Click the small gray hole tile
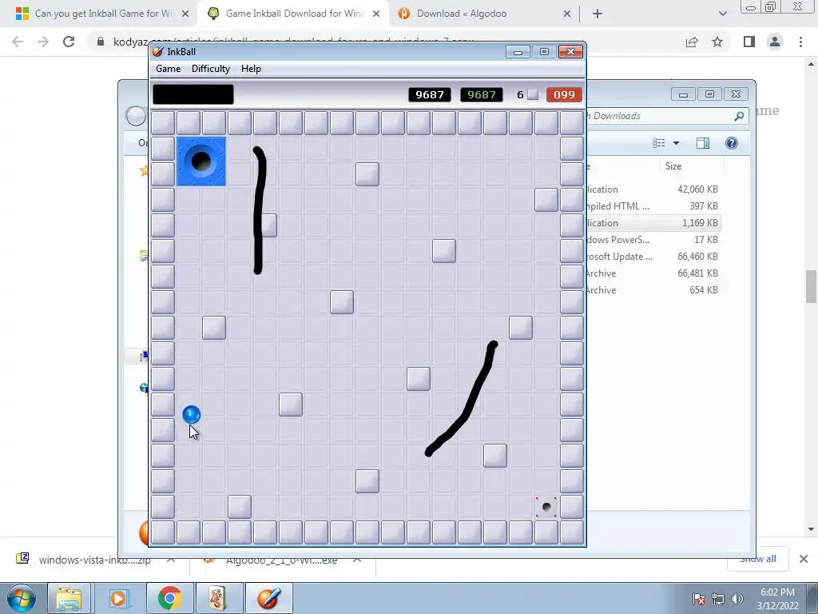The image size is (818, 614). 546,506
